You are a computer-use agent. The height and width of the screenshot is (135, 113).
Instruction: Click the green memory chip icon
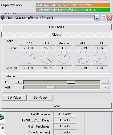(2, 117)
